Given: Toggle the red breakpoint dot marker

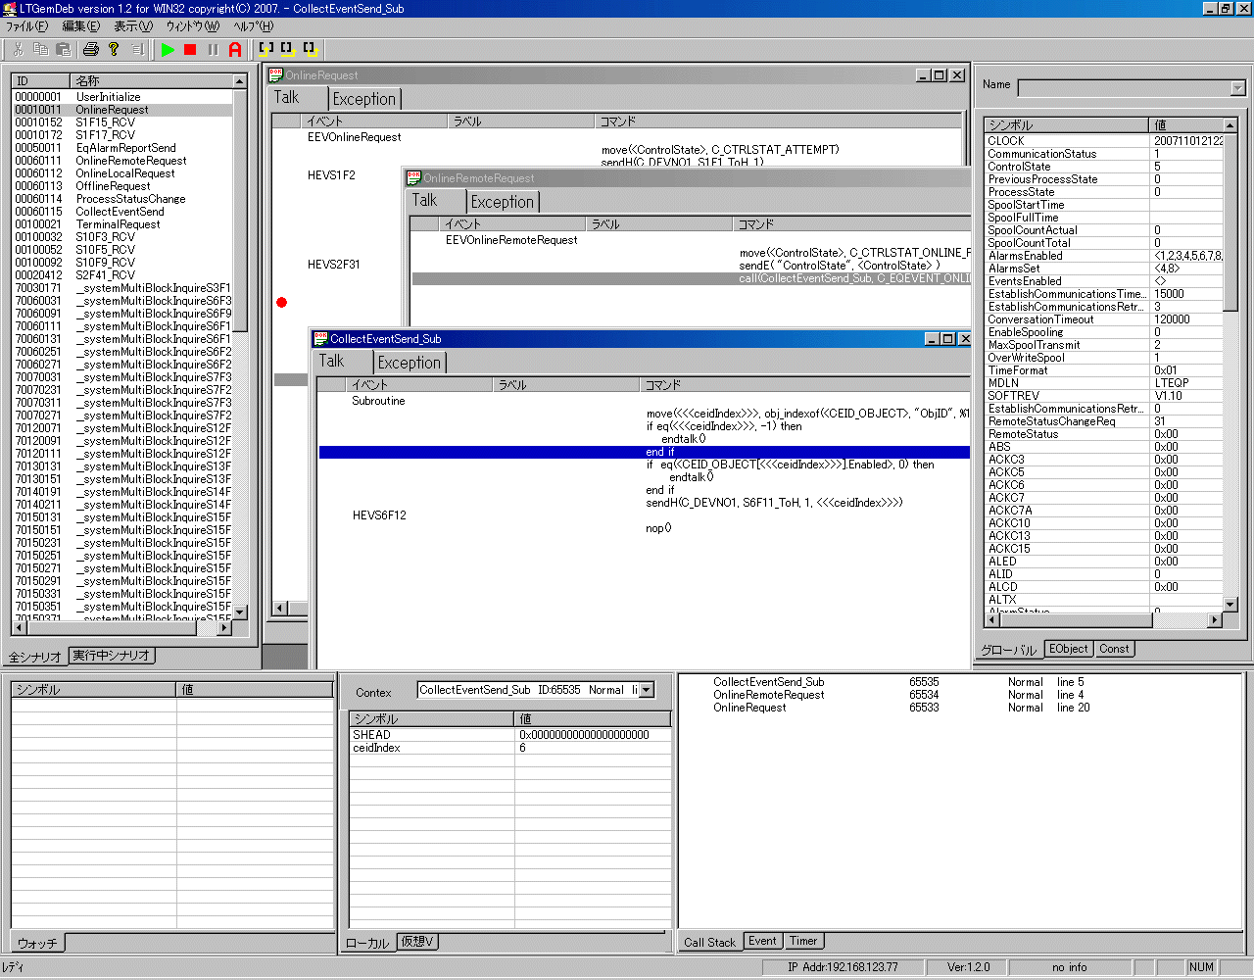Looking at the screenshot, I should 282,302.
